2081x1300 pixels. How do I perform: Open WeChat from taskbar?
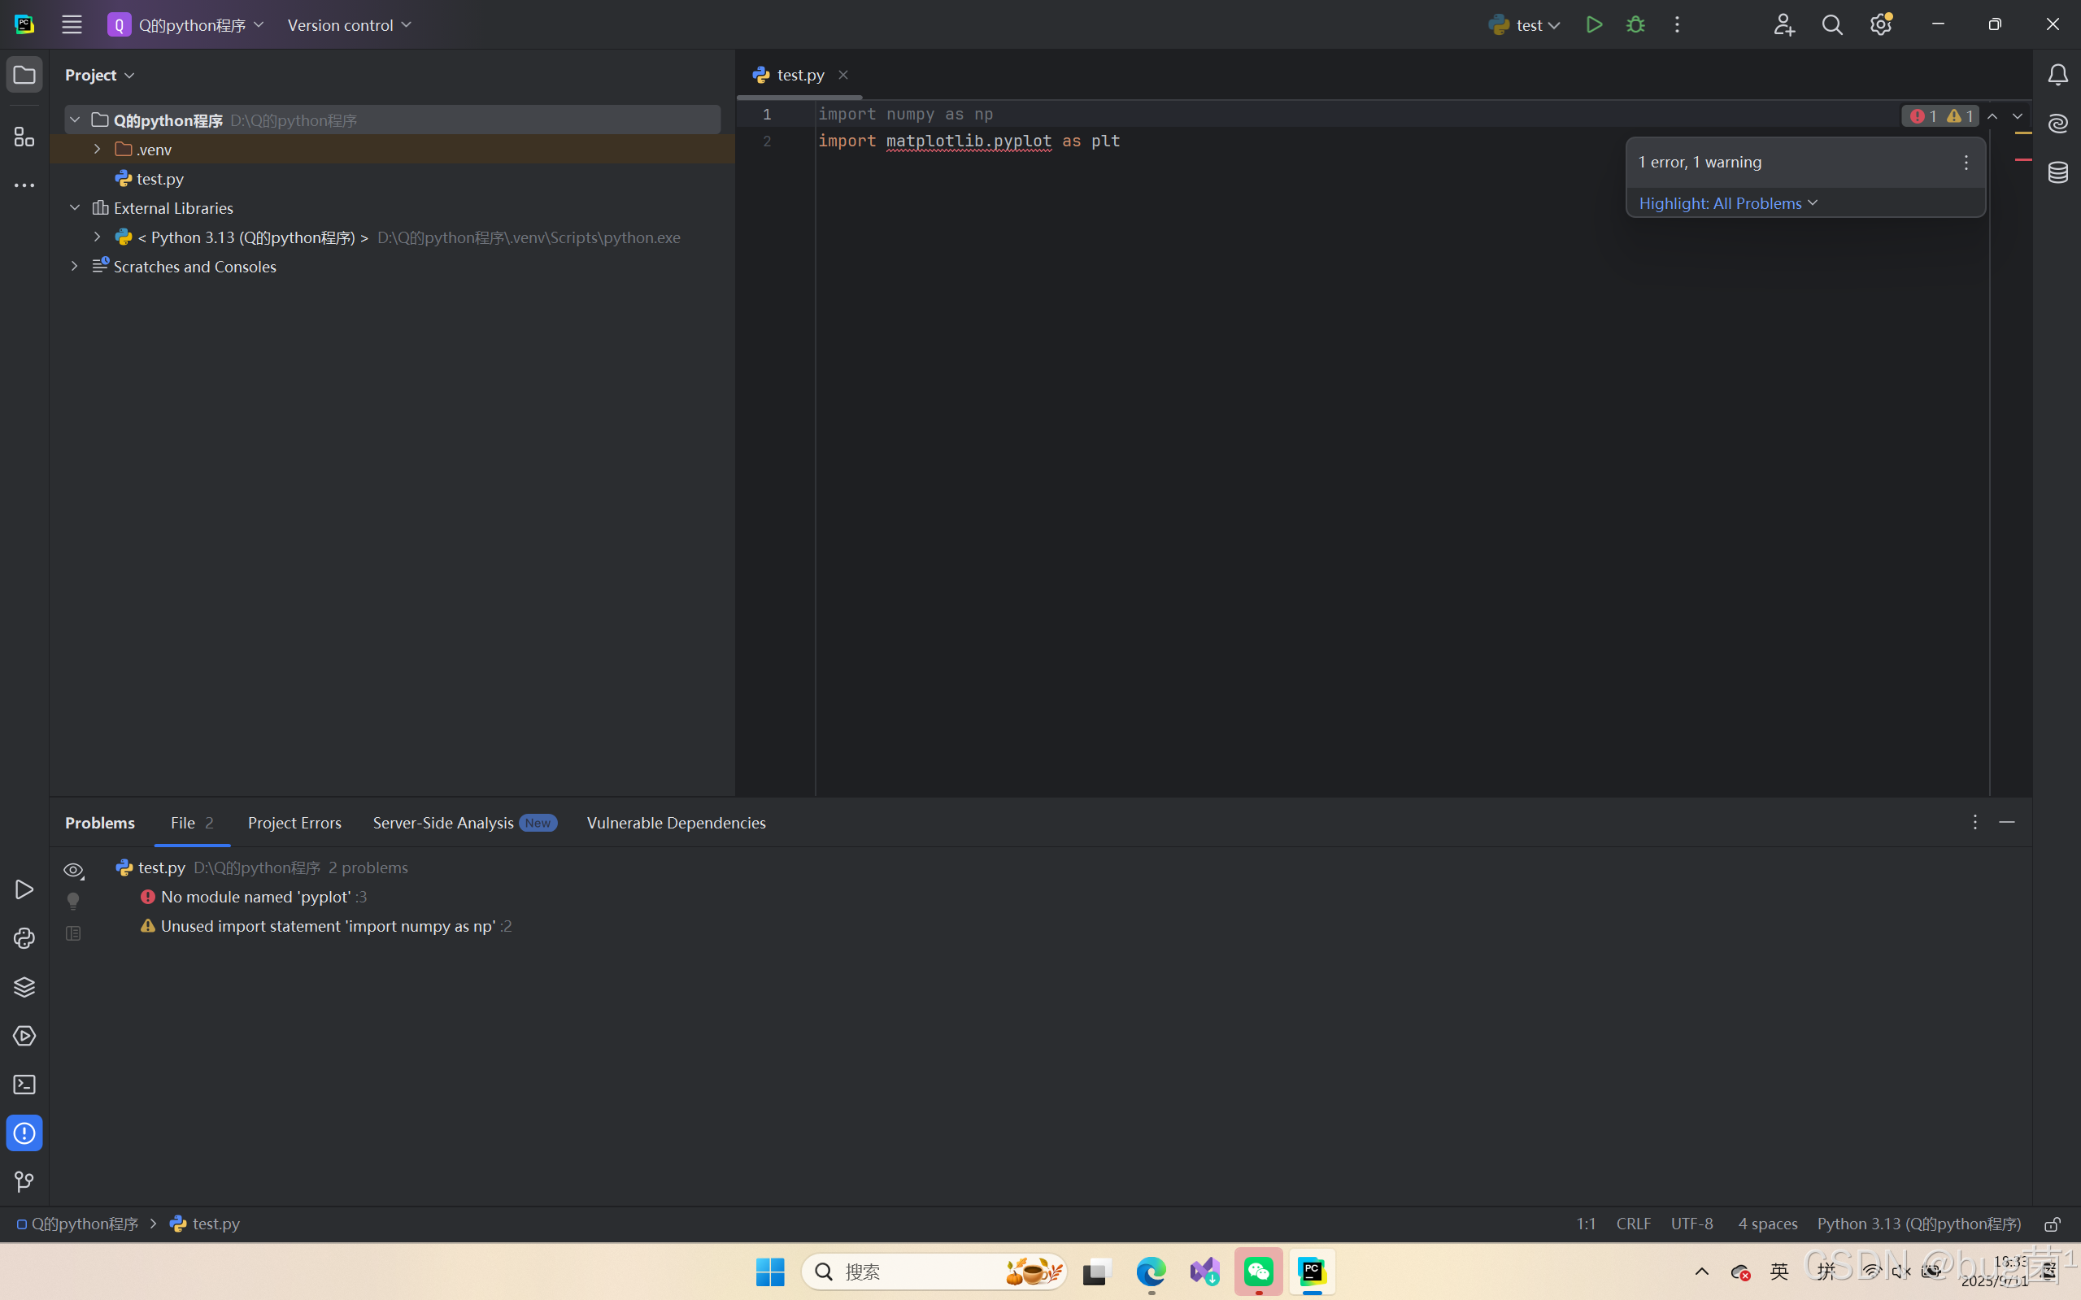(x=1258, y=1272)
